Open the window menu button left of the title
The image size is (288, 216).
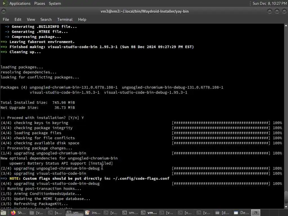3,11
